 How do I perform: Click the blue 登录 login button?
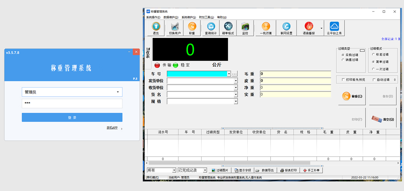72,117
